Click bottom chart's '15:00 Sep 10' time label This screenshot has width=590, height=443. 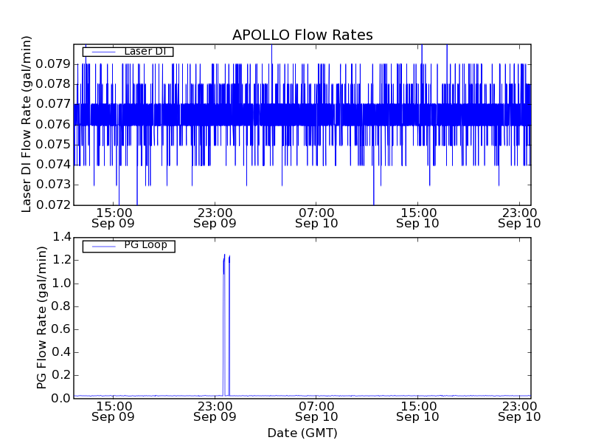417,411
